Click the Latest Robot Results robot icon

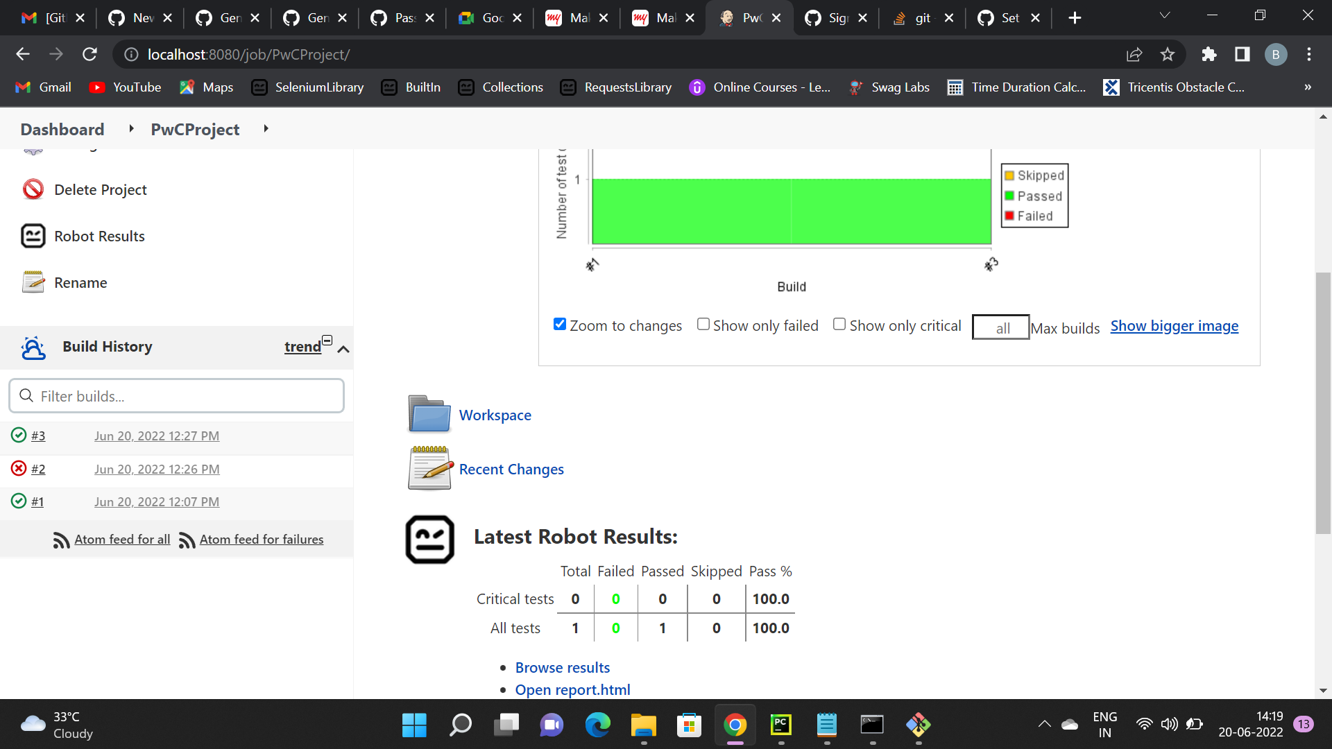click(429, 540)
